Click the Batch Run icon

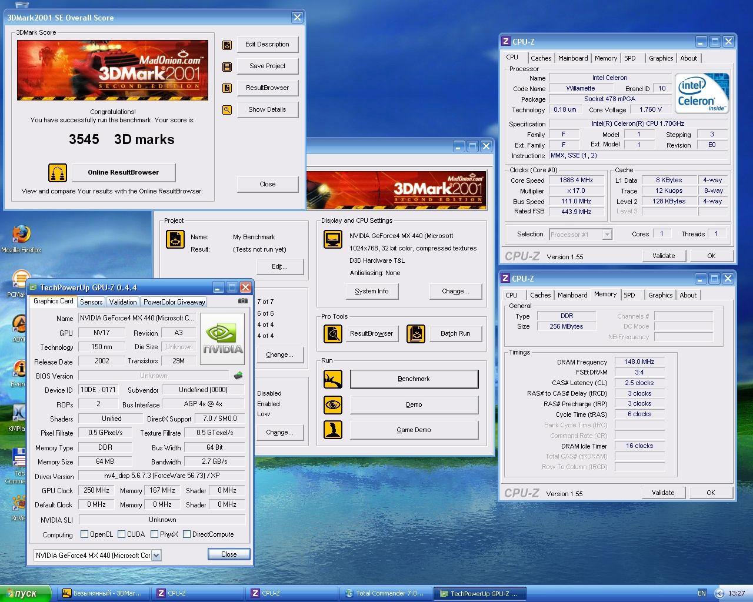(416, 333)
